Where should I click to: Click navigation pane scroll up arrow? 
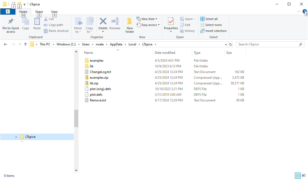(x=76, y=52)
